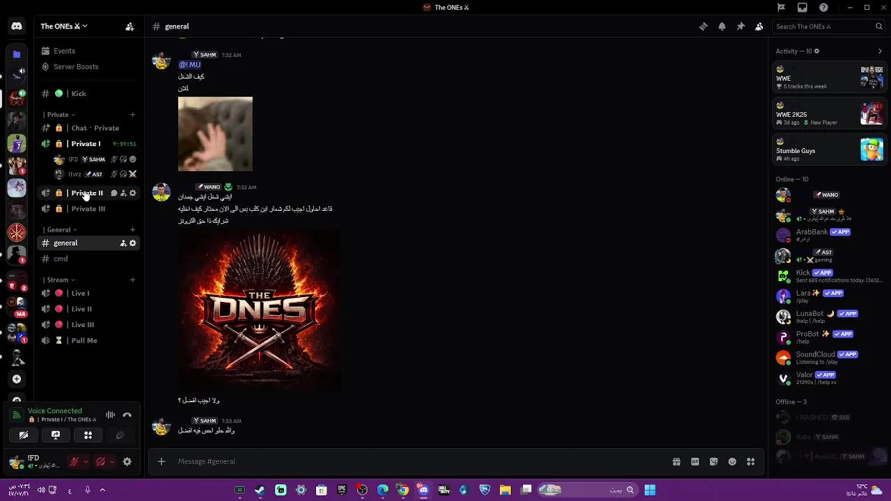The image size is (891, 501).
Task: Create channel in Stream category
Action: click(x=132, y=280)
